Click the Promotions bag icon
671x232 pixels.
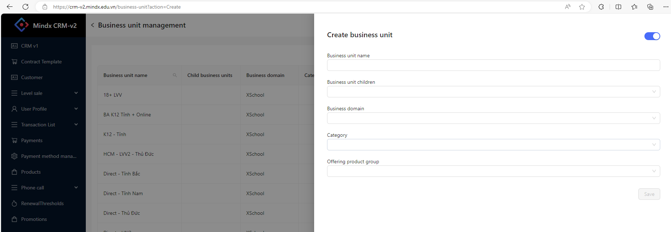point(14,219)
